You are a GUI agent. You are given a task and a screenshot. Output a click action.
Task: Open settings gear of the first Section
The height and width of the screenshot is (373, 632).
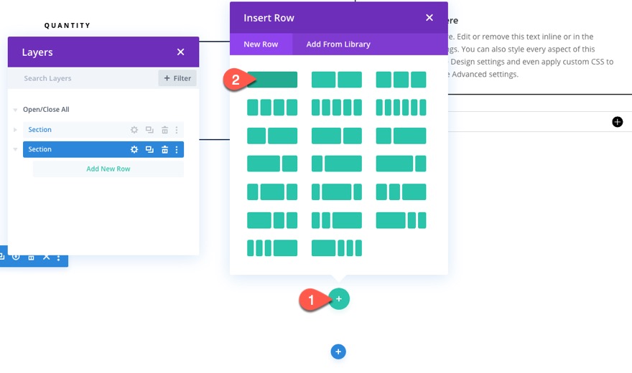[x=134, y=130]
